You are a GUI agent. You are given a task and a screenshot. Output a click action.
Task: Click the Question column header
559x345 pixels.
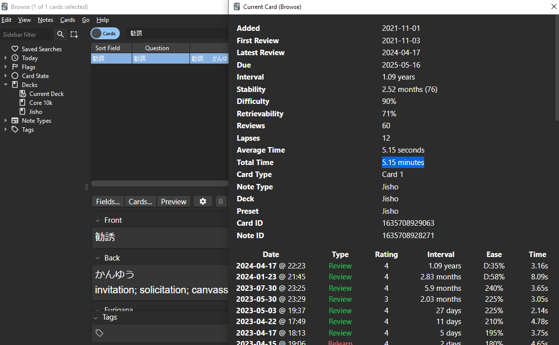click(161, 48)
